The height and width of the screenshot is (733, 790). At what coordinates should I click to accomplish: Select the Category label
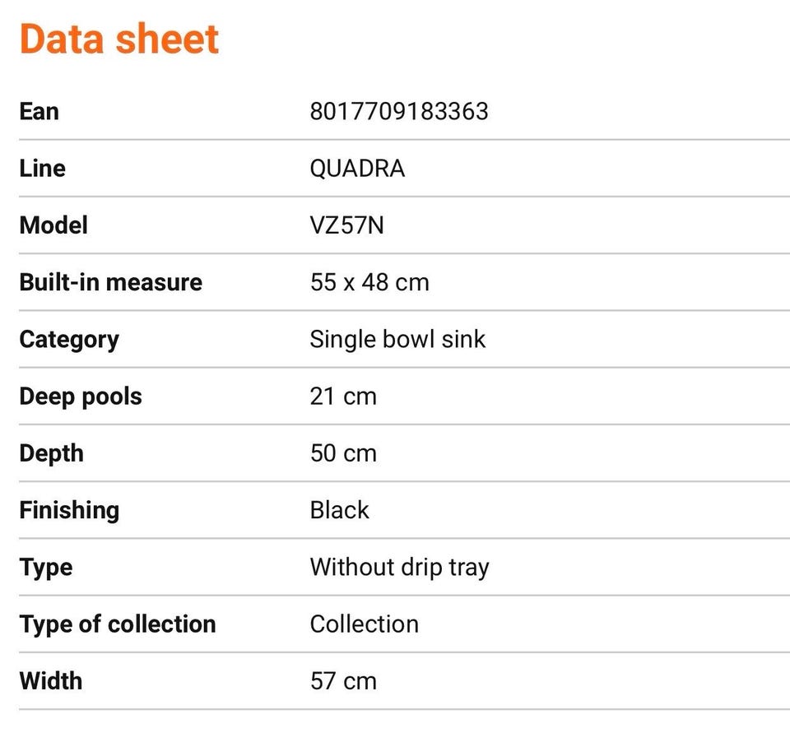tap(69, 340)
